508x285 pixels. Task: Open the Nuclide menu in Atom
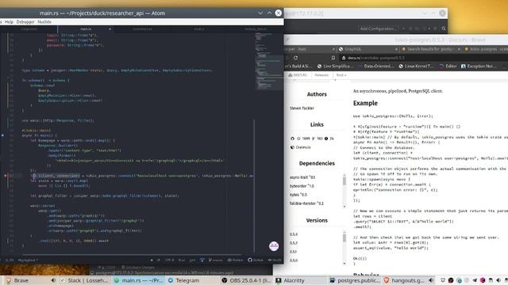[44, 22]
